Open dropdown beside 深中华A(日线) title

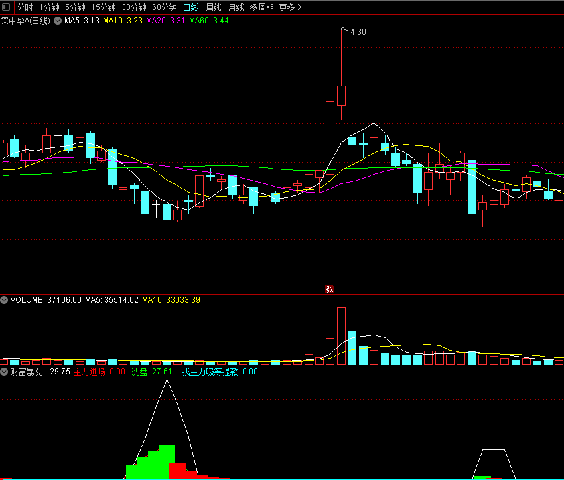(x=58, y=21)
